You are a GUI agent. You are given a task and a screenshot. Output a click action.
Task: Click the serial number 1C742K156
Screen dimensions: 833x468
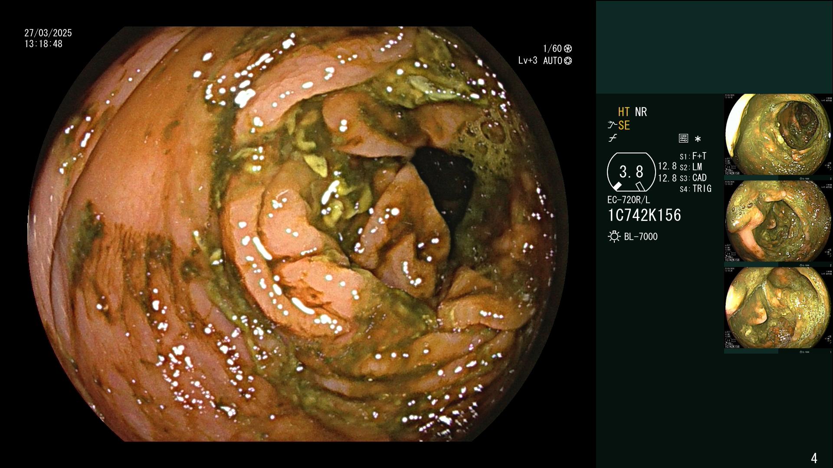644,215
